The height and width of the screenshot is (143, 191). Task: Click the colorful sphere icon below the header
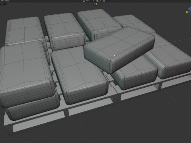pos(96,4)
